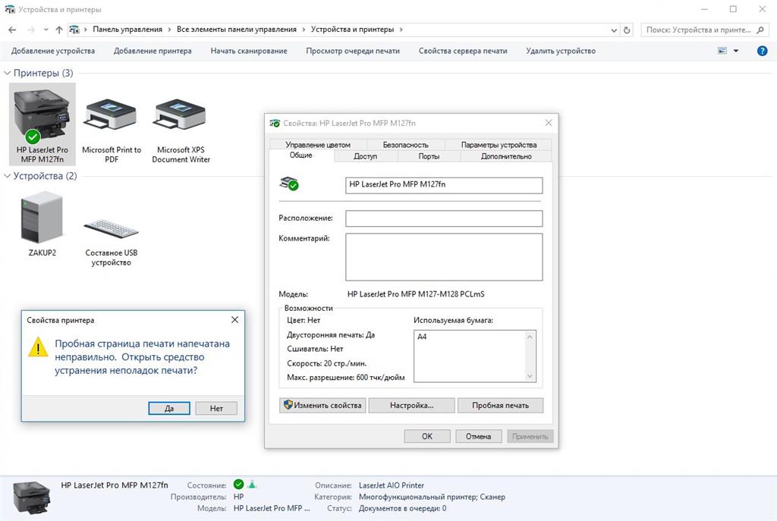Select the Microsoft Print to PDF printer

point(111,130)
